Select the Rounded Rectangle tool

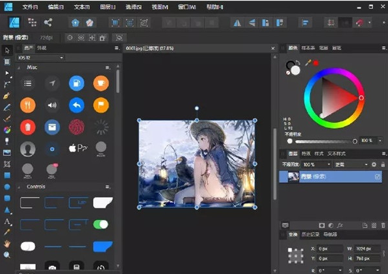tap(7, 198)
